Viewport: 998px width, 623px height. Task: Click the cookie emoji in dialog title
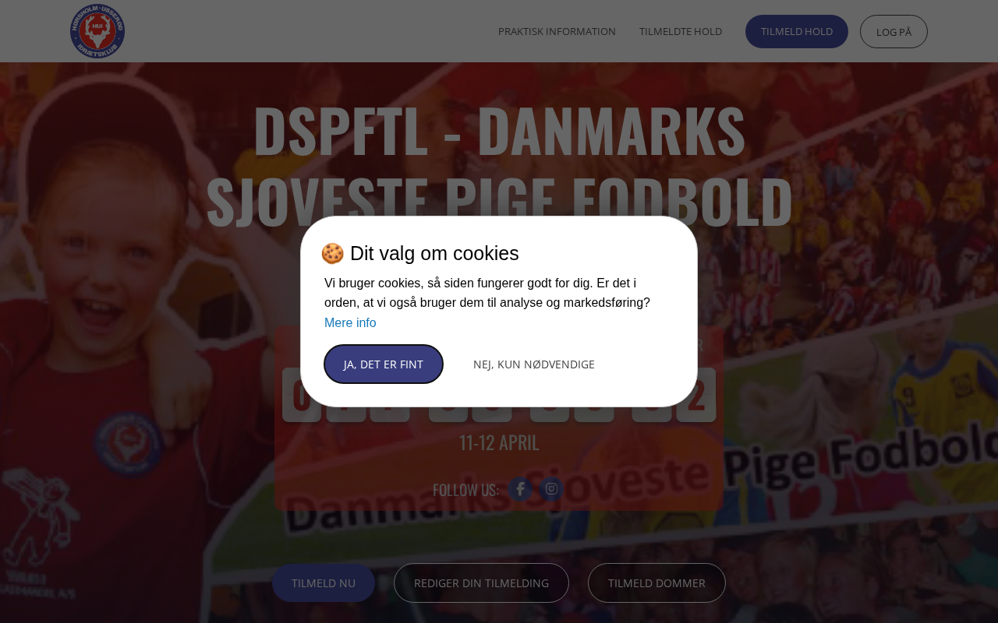pyautogui.click(x=332, y=253)
